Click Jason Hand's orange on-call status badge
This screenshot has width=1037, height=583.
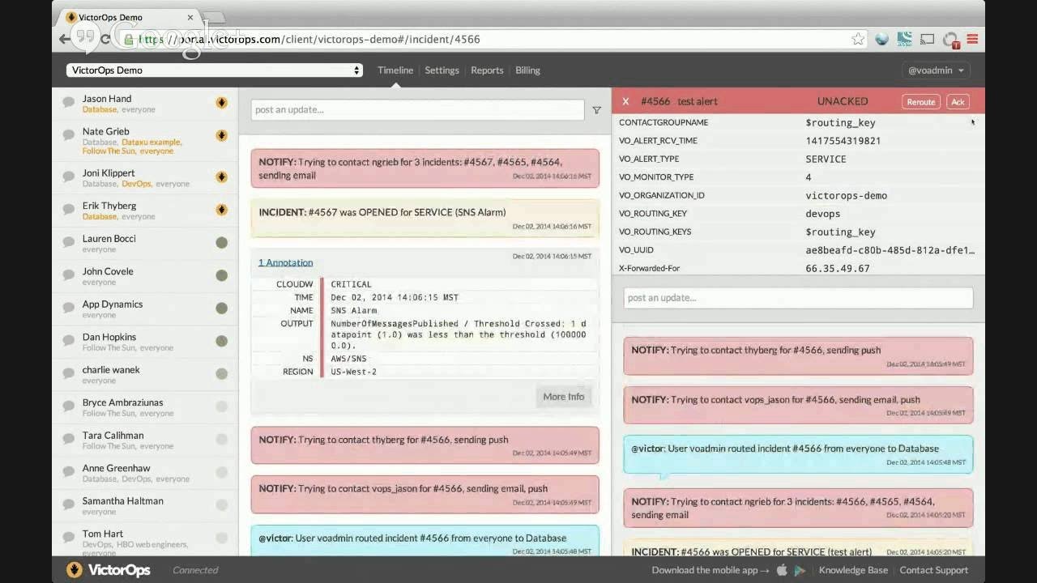click(221, 103)
